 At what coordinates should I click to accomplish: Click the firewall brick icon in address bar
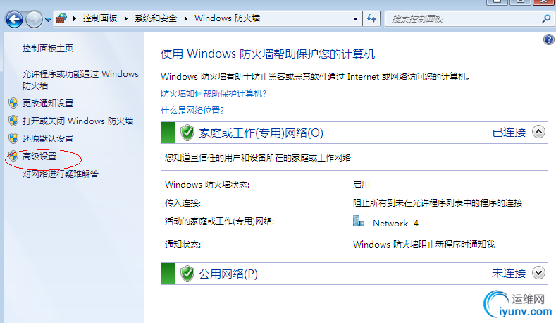pos(62,18)
